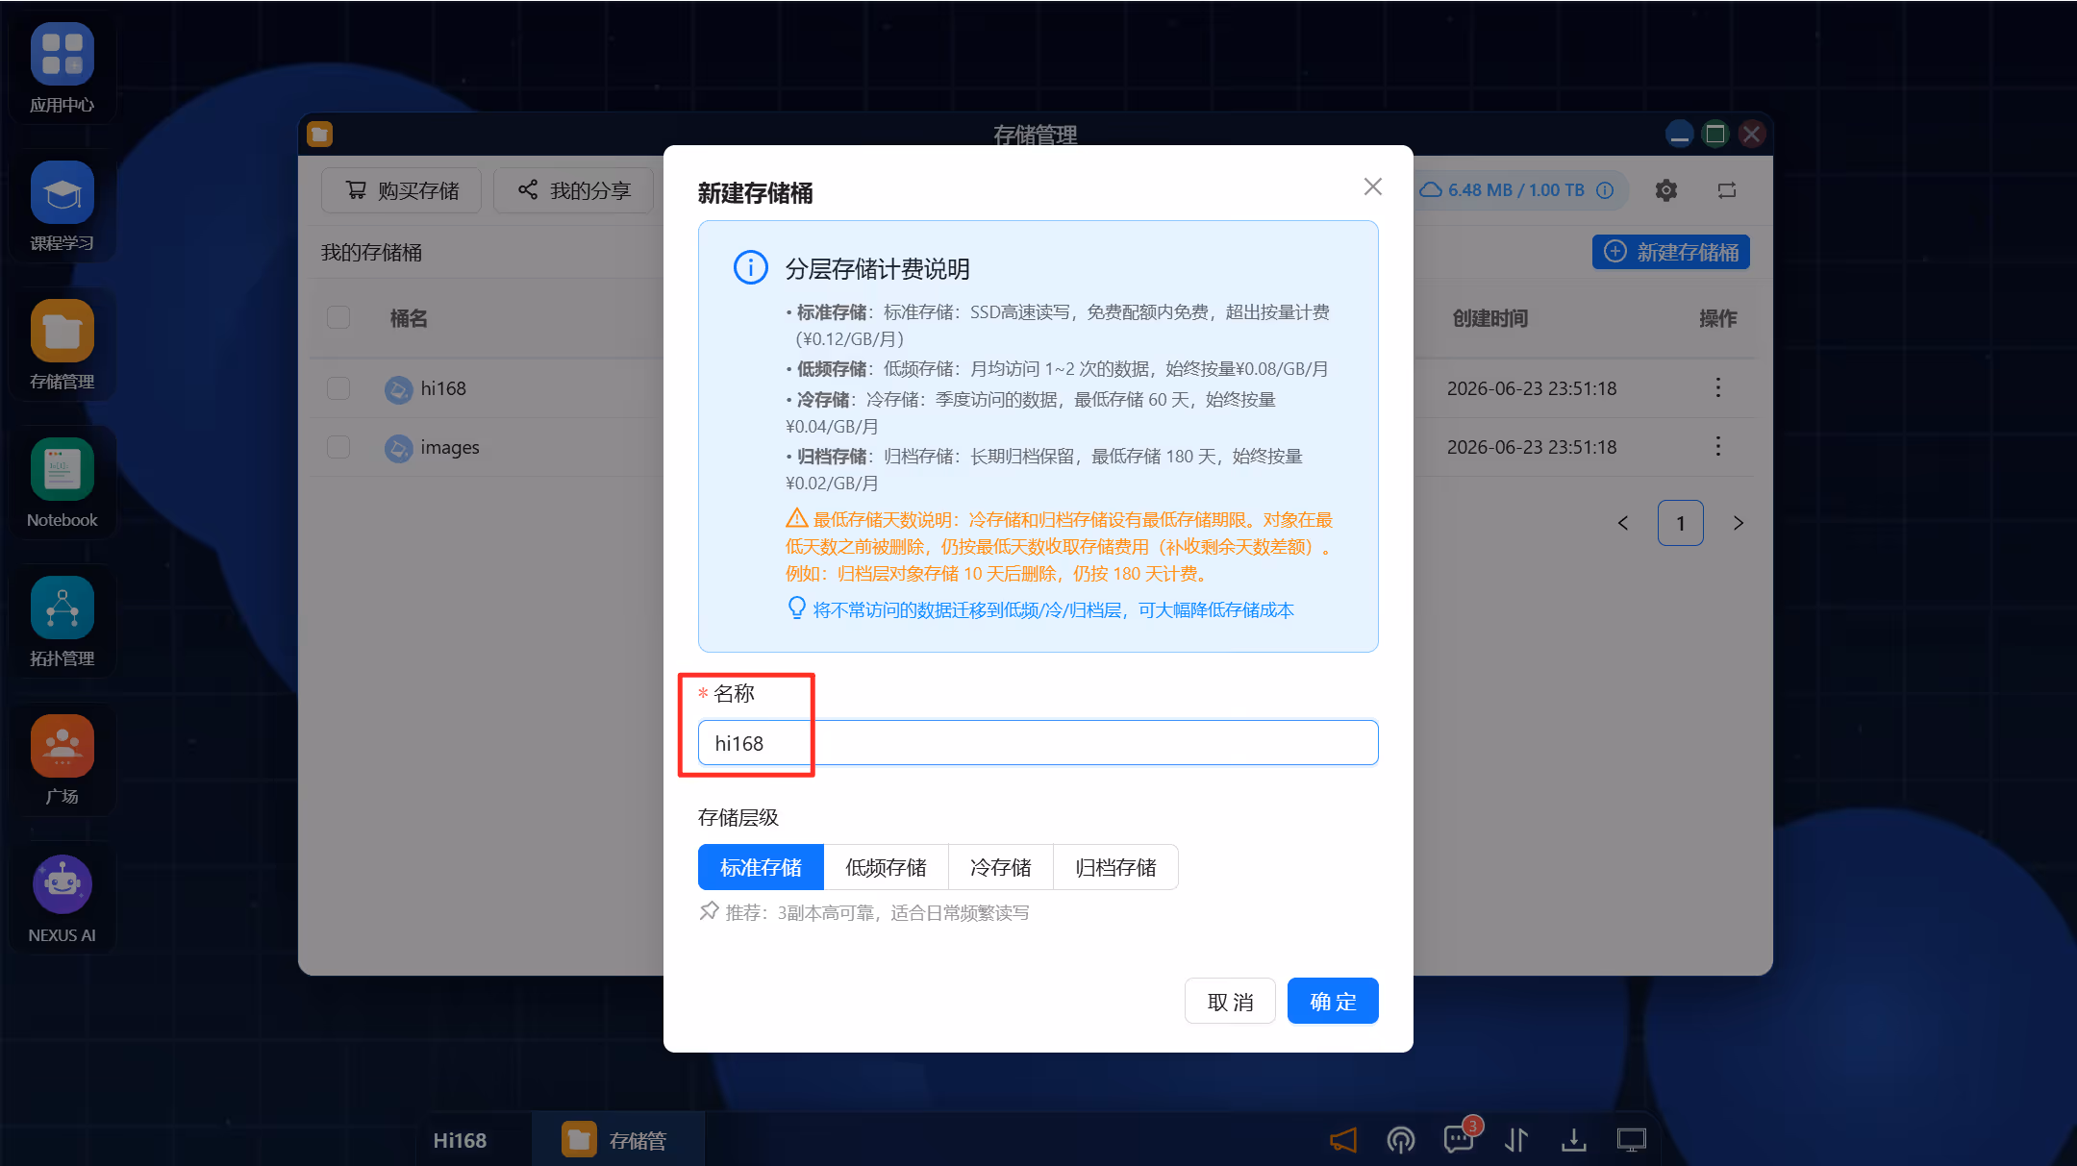Click the transfer arrows icon in the taskbar

(1516, 1140)
